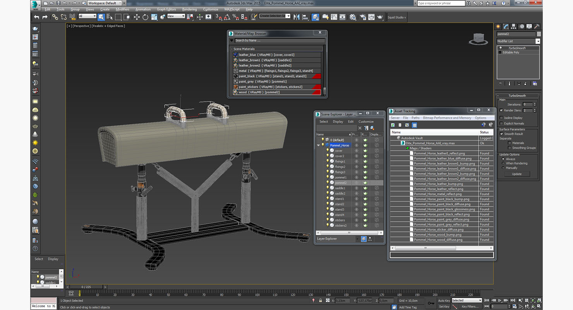Click the Key Filters... button
The width and height of the screenshot is (573, 310).
[470, 307]
